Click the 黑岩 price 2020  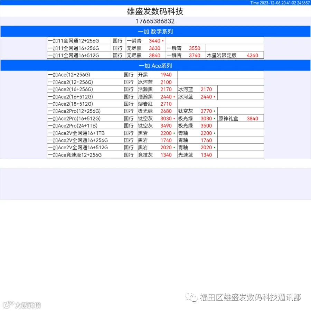click(x=166, y=148)
